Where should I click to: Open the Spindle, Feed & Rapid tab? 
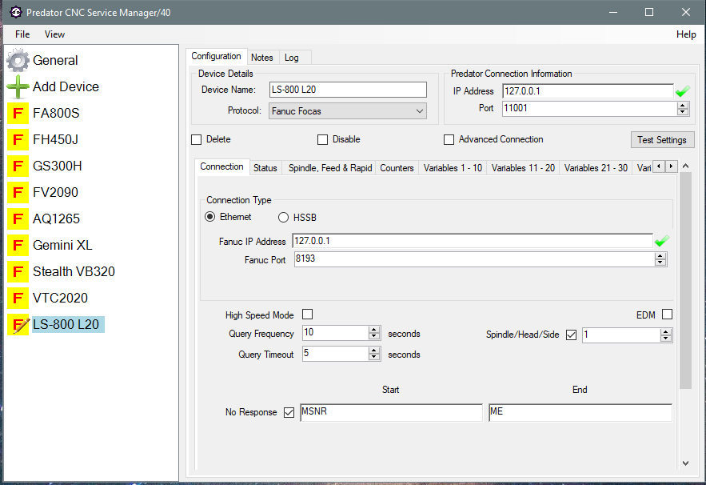[x=329, y=167]
